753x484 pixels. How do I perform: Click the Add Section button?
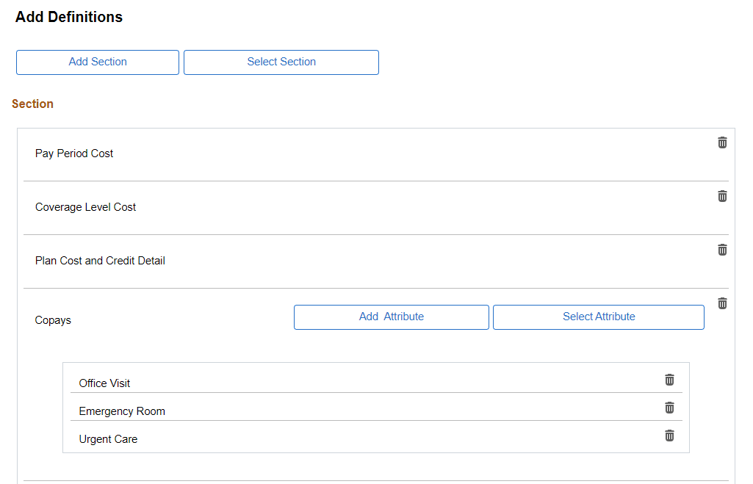[97, 62]
